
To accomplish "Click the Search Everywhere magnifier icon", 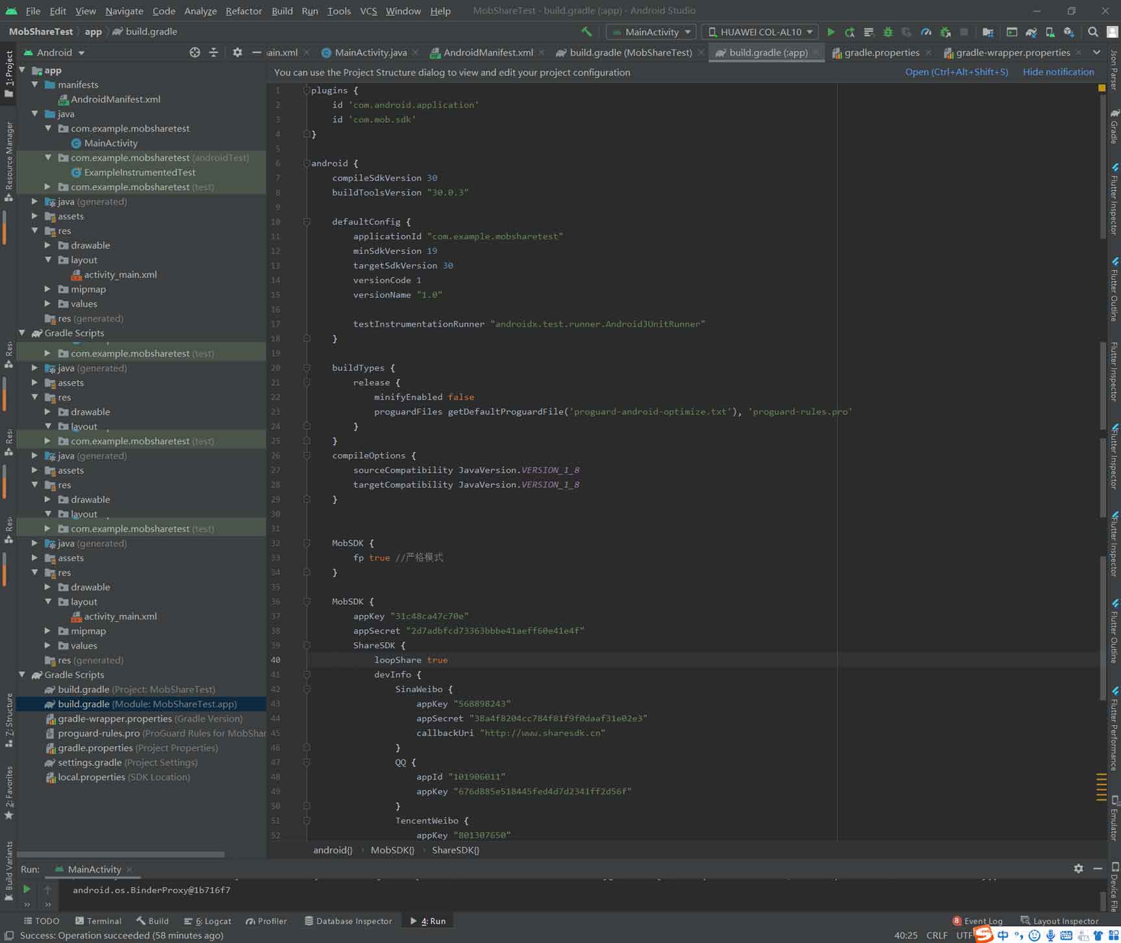I will click(x=1093, y=32).
